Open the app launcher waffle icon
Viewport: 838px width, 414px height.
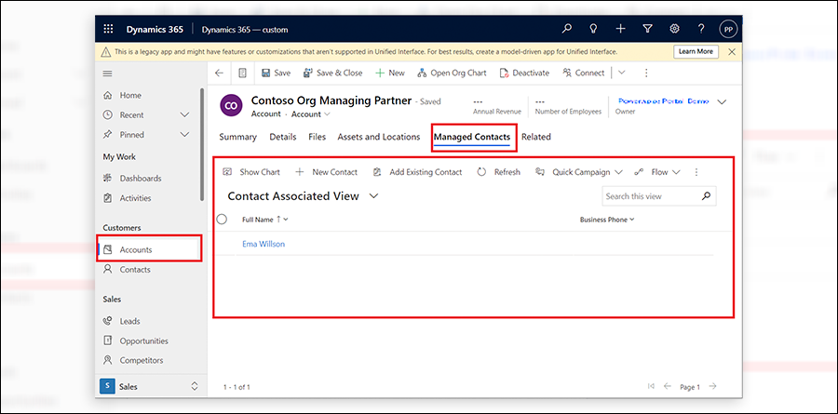click(x=108, y=30)
